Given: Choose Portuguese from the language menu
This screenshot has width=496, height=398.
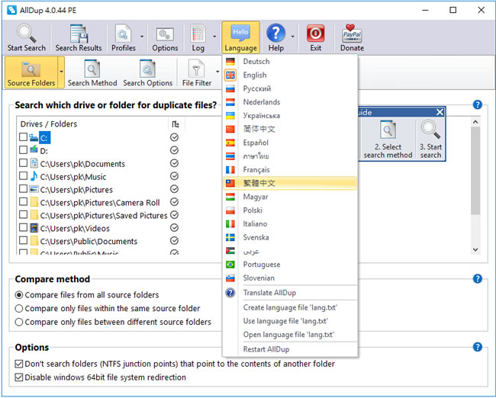Looking at the screenshot, I should pyautogui.click(x=290, y=265).
